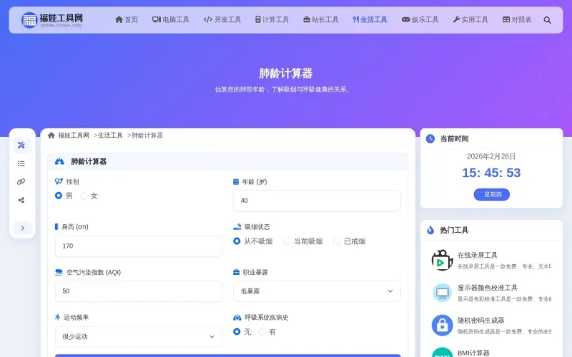Choose 已戒烟 smoking status
This screenshot has width=572, height=357.
point(337,241)
